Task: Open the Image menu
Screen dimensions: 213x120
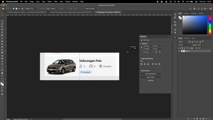Action: coord(32,2)
